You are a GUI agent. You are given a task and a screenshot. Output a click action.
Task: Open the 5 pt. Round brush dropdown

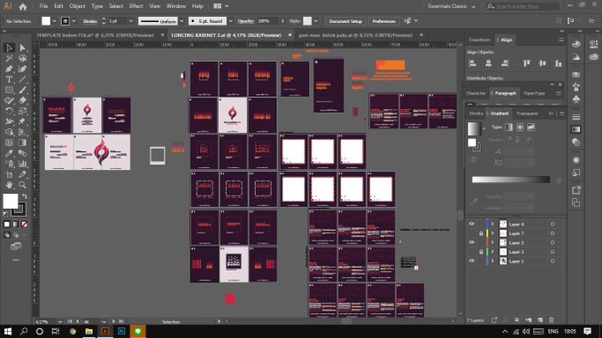pyautogui.click(x=230, y=21)
